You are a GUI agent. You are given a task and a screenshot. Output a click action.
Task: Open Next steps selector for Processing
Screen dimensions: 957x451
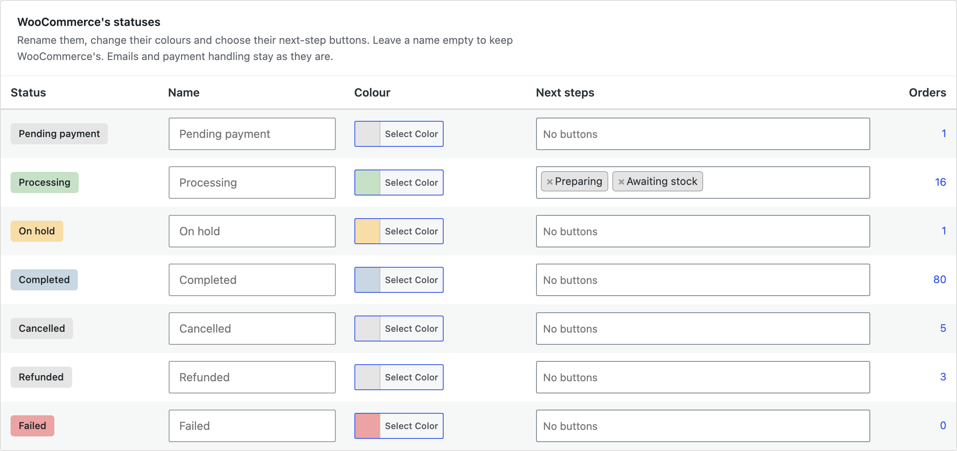[x=703, y=183]
